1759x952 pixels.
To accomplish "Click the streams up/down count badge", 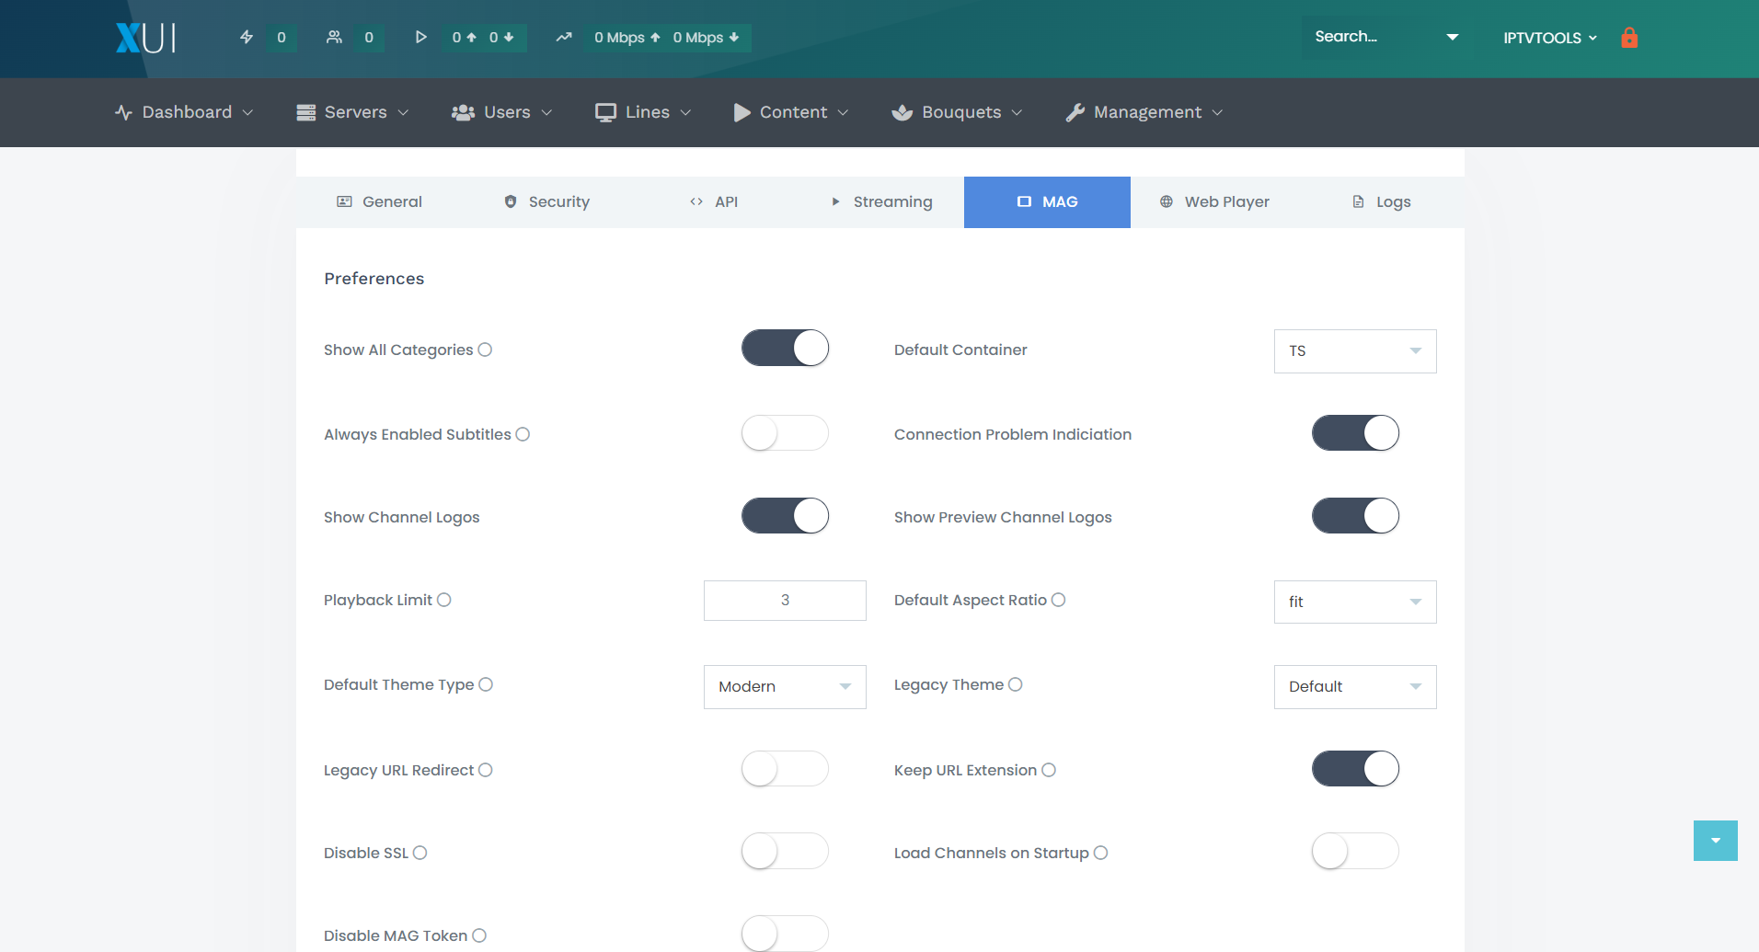I will 483,38.
